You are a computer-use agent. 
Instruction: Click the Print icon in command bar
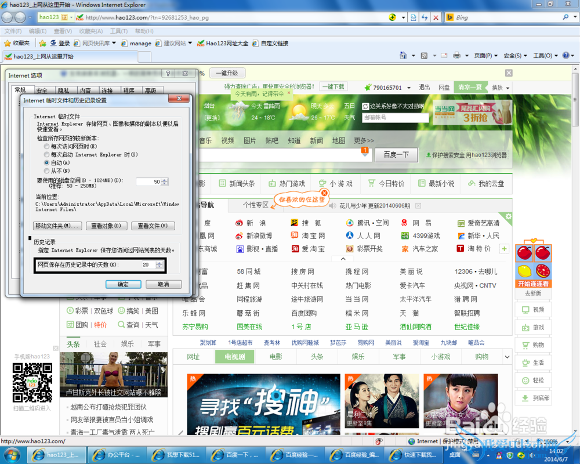point(457,56)
